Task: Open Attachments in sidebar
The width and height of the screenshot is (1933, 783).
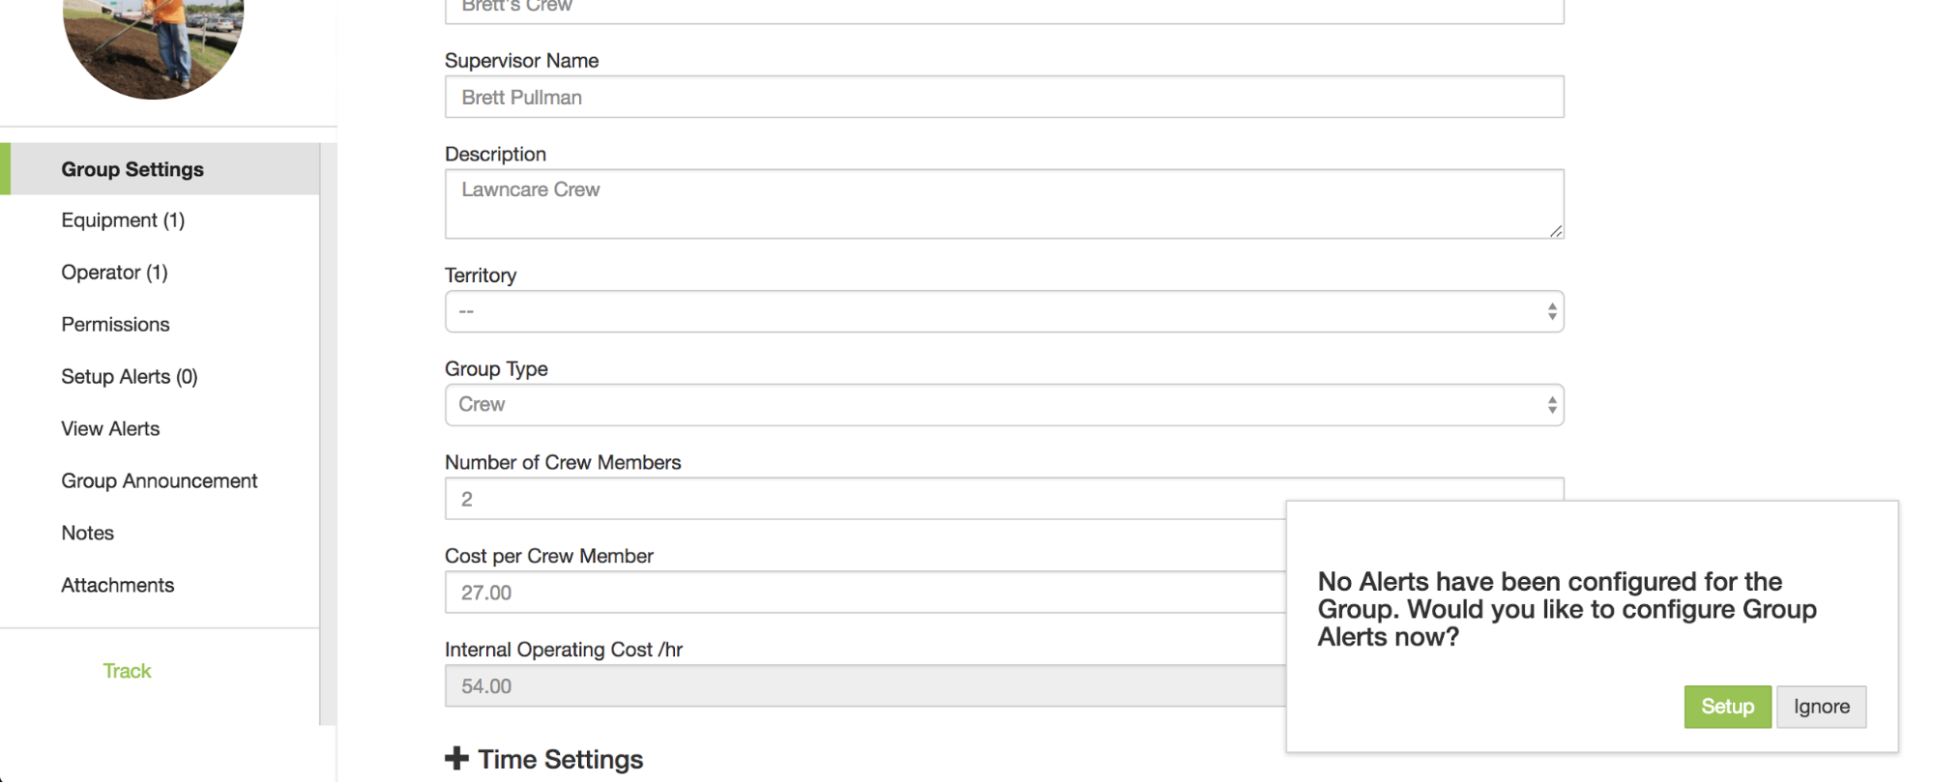Action: [x=117, y=586]
